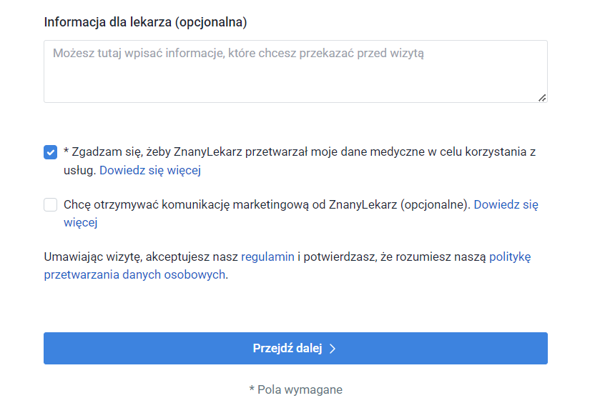The height and width of the screenshot is (403, 595).
Task: Click the "(opcjonalne)" text in marketing label
Action: (x=435, y=205)
